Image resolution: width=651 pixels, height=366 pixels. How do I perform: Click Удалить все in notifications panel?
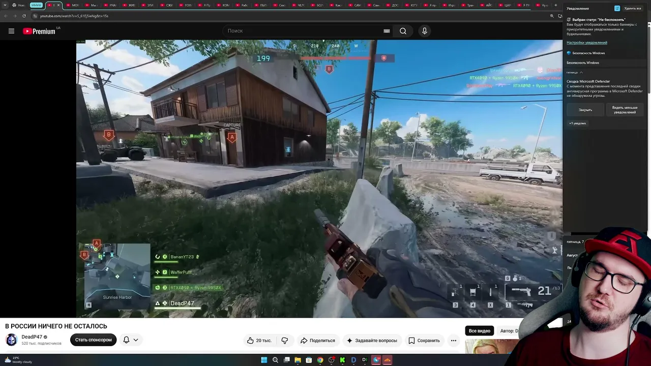632,9
